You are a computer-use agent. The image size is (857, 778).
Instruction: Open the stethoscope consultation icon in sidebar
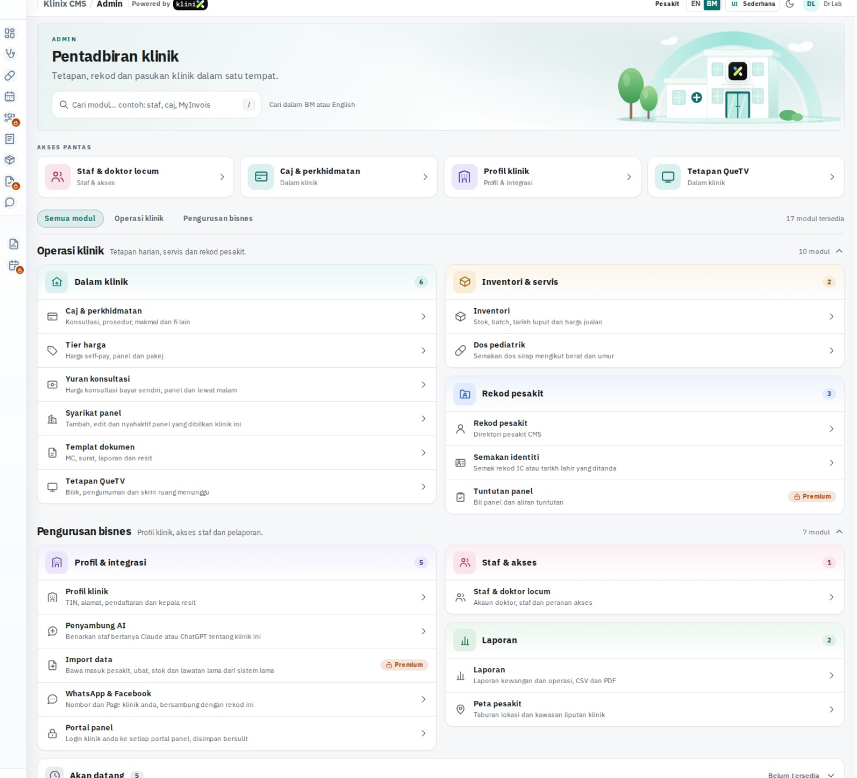point(10,54)
